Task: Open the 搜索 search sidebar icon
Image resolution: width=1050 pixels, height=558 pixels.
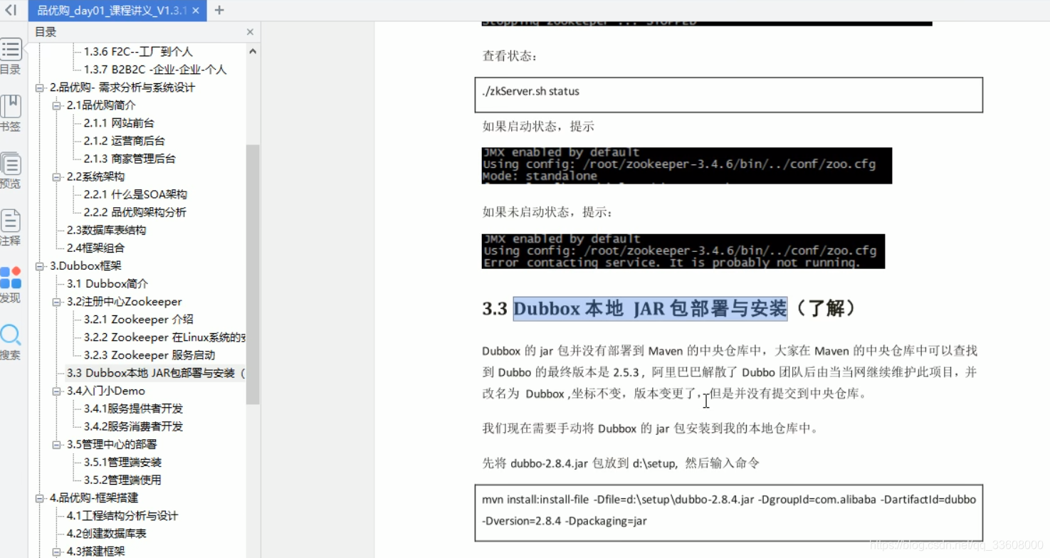Action: tap(11, 342)
